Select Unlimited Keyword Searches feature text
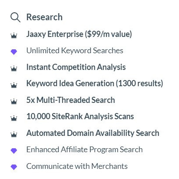 pyautogui.click(x=75, y=51)
